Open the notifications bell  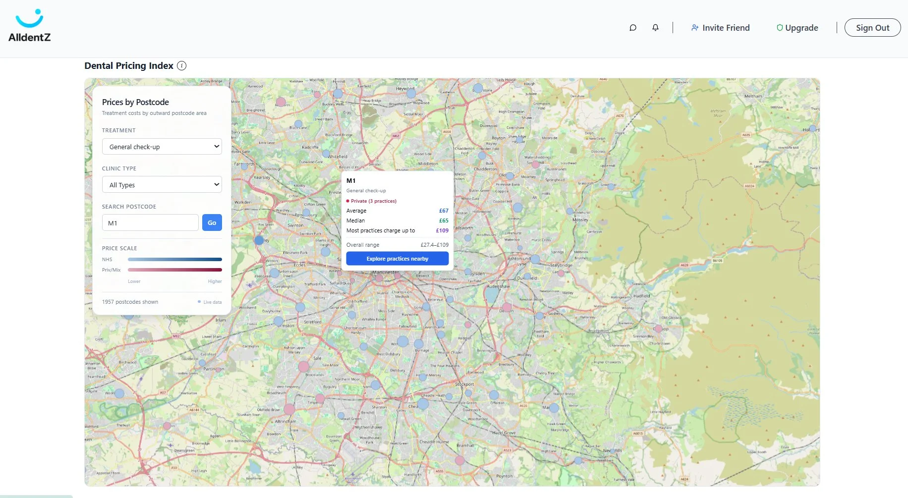pyautogui.click(x=655, y=28)
